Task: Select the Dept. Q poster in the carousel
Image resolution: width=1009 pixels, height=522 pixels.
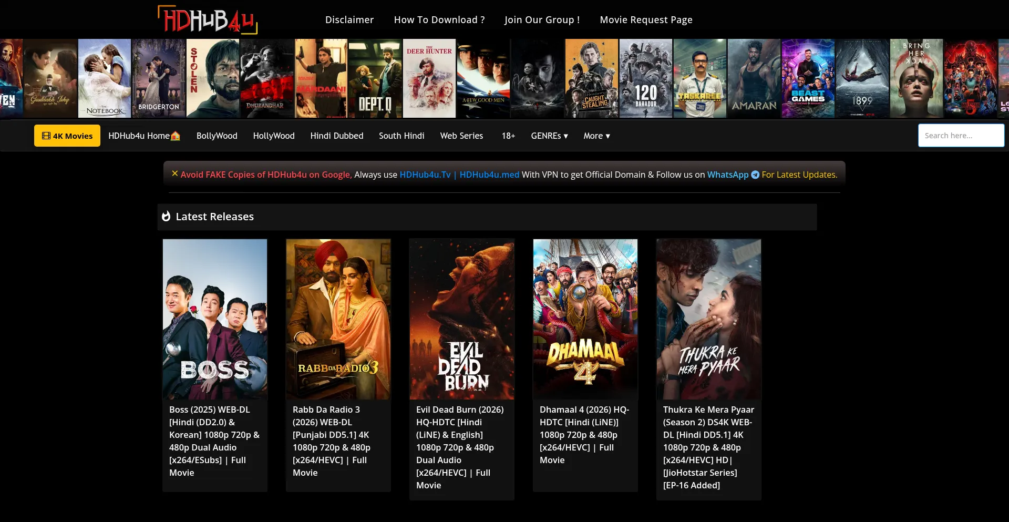Action: pyautogui.click(x=375, y=78)
